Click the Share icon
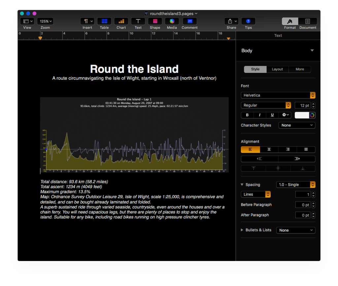The width and height of the screenshot is (338, 286). [x=231, y=21]
